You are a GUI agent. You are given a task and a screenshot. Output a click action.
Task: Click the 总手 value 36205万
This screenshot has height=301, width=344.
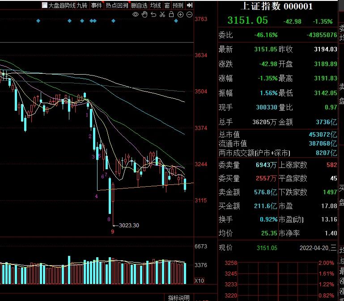[264, 122]
